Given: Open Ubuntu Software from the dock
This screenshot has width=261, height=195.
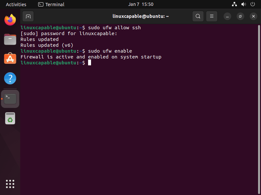Looking at the screenshot, I should pos(10,59).
